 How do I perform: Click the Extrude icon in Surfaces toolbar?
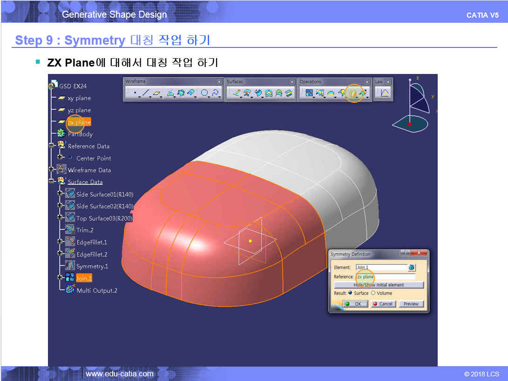237,94
